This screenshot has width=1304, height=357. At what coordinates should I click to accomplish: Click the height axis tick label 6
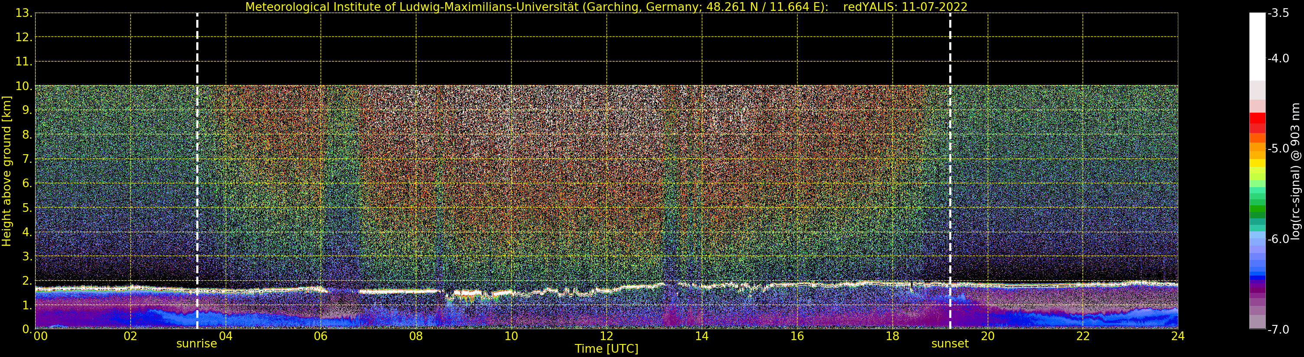[x=27, y=183]
